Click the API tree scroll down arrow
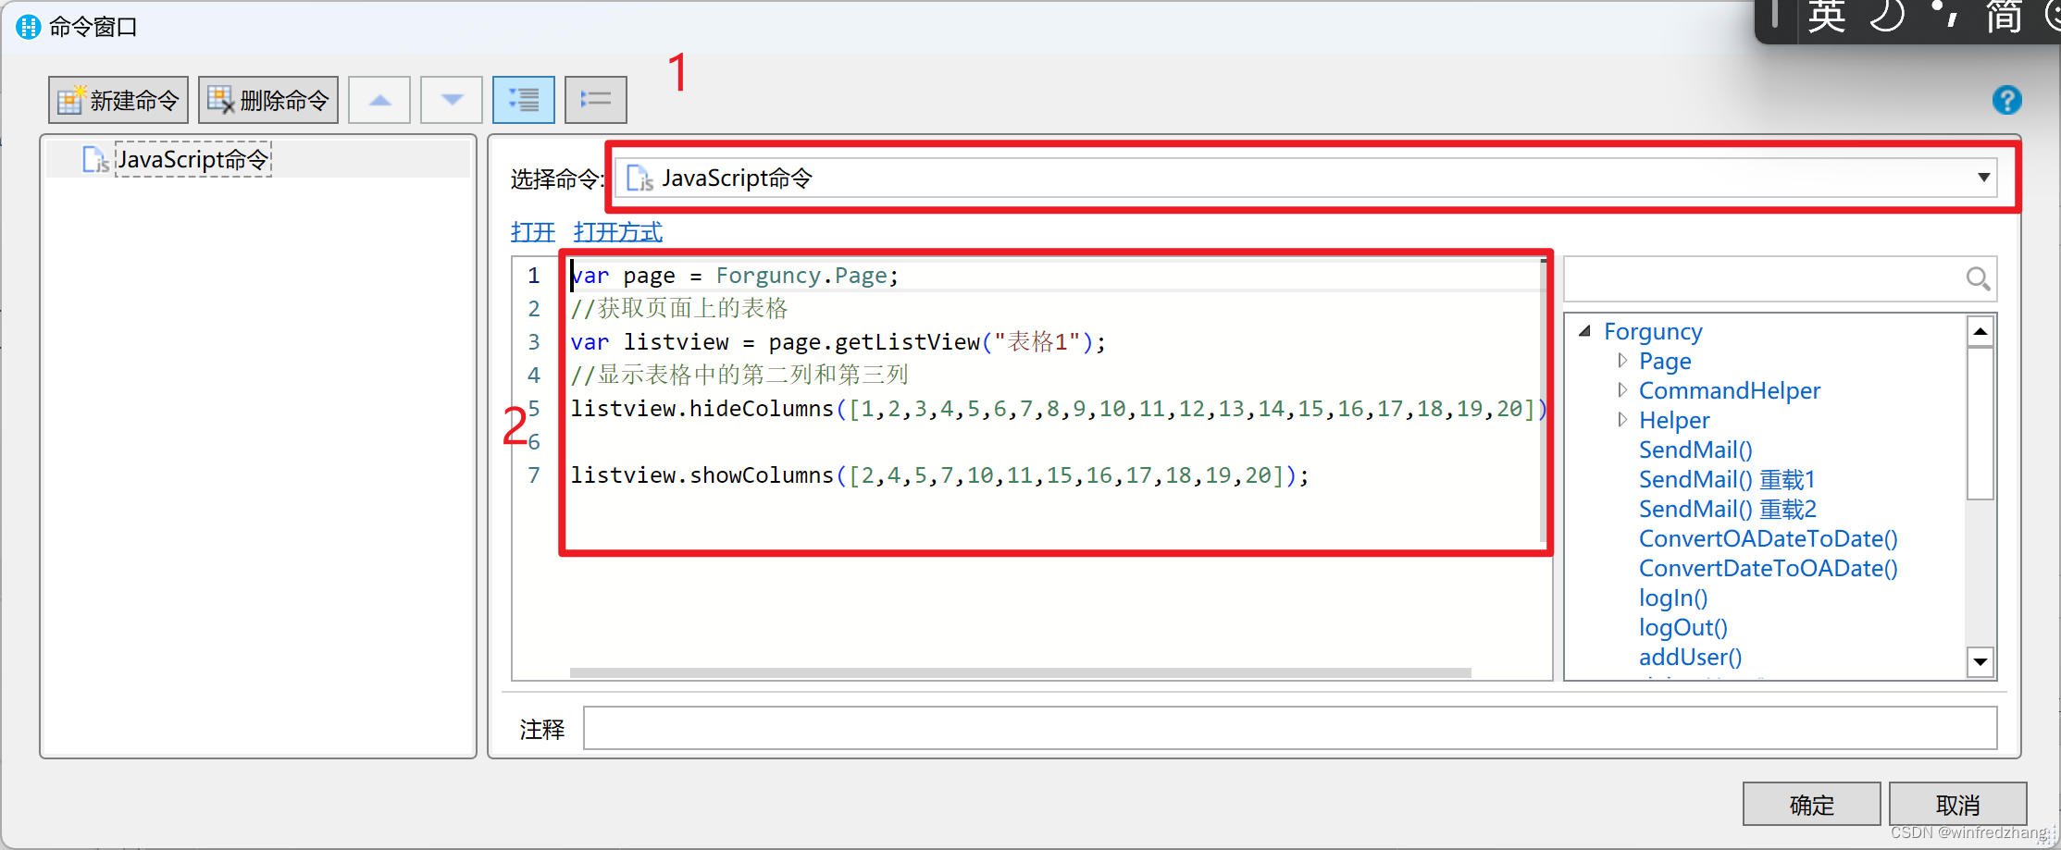Image resolution: width=2061 pixels, height=850 pixels. click(1980, 661)
